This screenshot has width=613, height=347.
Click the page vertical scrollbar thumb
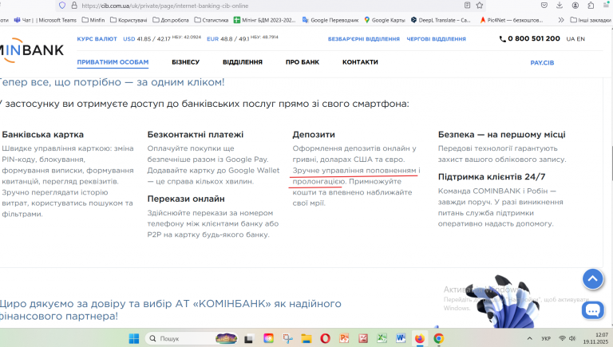(611, 163)
